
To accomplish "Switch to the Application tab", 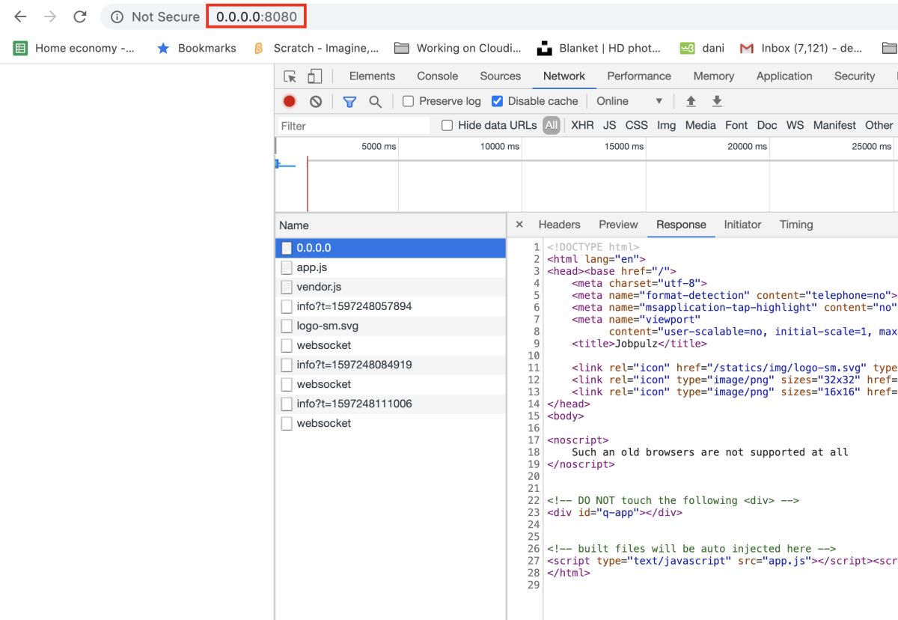I will (x=784, y=76).
